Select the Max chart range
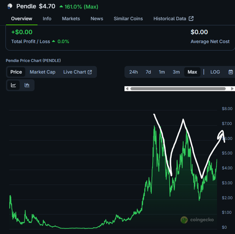 192,72
